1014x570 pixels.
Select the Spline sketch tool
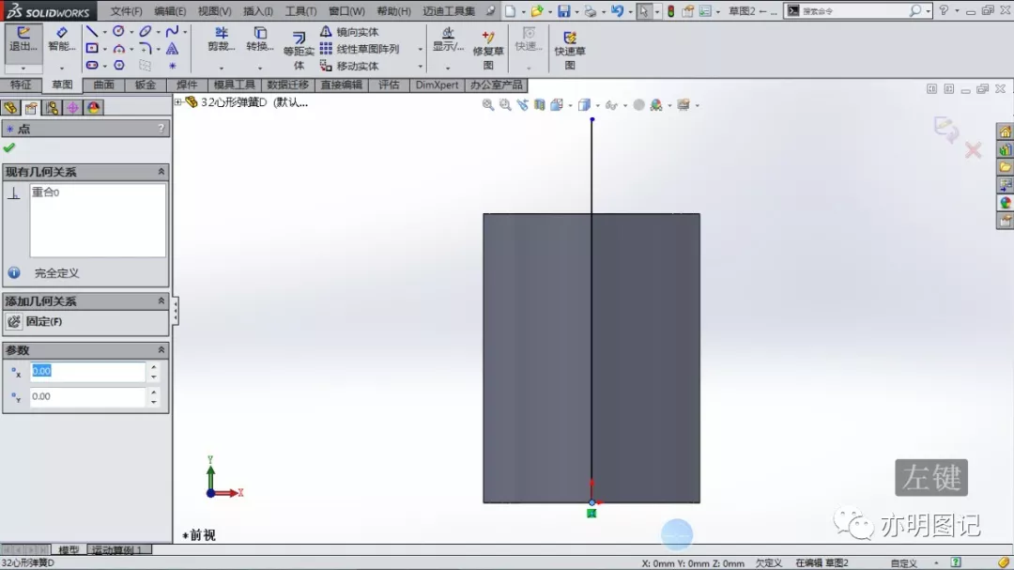(x=172, y=31)
